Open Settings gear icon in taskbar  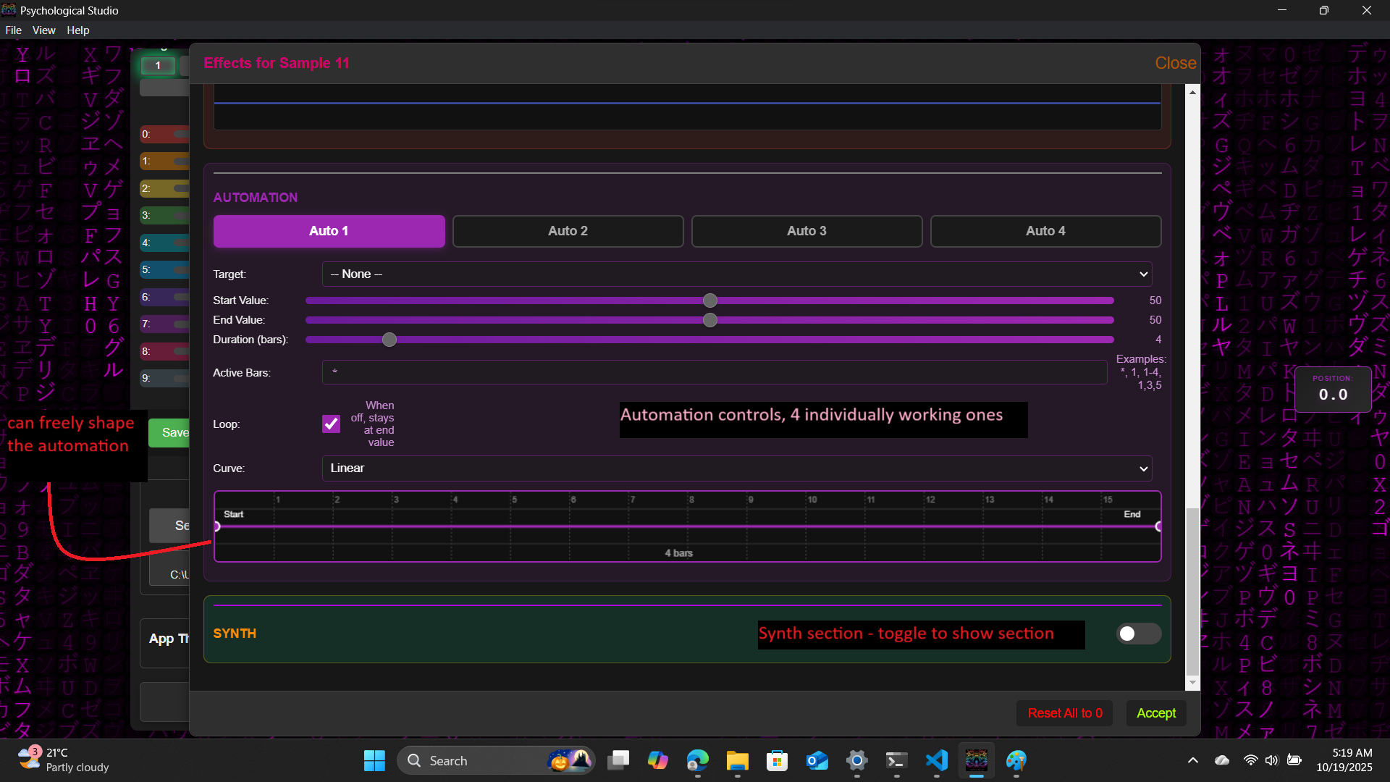(856, 760)
